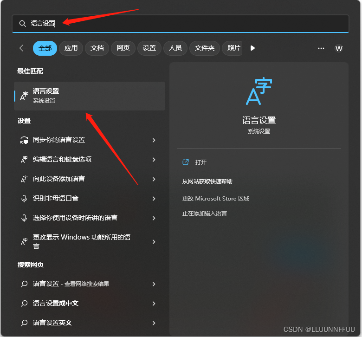This screenshot has height=337, width=362.
Task: Click the 正在添加输入语言 link
Action: click(205, 214)
